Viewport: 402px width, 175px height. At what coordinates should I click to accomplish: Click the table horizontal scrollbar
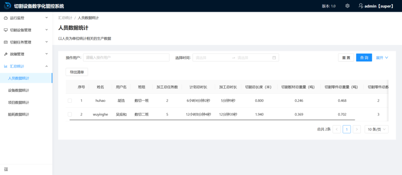pos(212,120)
